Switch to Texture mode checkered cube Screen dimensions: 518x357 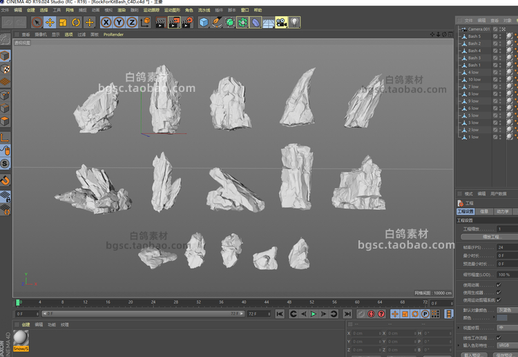click(x=5, y=68)
